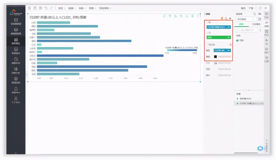Open the dataset selector dropdown arrow
The height and width of the screenshot is (160, 276).
pos(255,19)
